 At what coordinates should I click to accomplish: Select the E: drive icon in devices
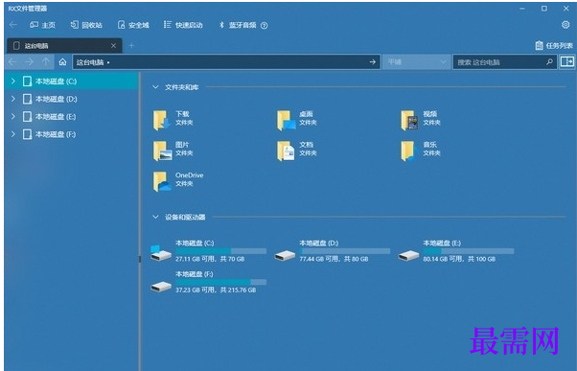408,255
